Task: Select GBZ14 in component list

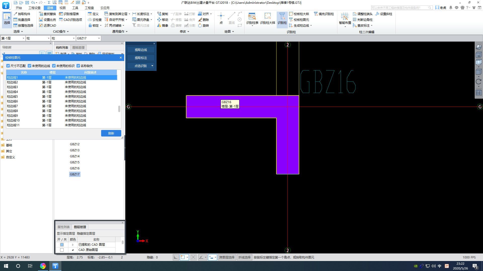Action: click(x=75, y=156)
